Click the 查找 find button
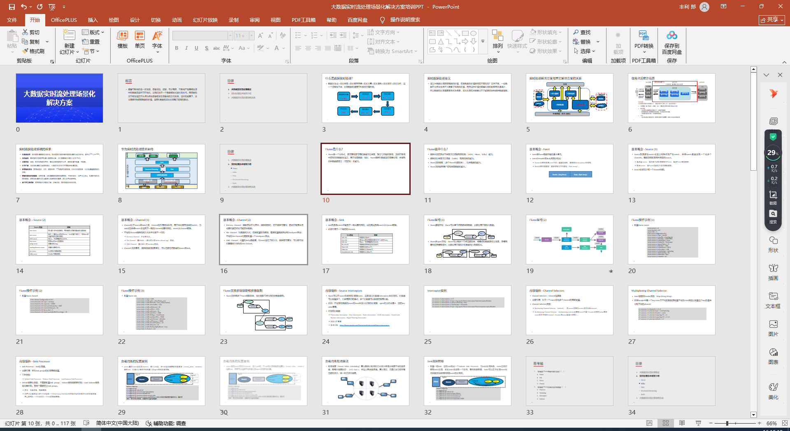 [582, 32]
